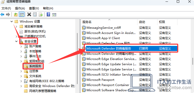Collapse the Windows 设置 tree node
The image size is (194, 93).
pyautogui.click(x=12, y=22)
